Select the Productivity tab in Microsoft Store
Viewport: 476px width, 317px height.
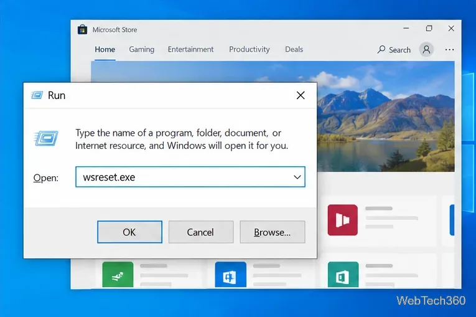[250, 49]
